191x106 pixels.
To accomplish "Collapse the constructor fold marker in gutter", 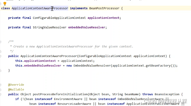I will coord(1,56).
